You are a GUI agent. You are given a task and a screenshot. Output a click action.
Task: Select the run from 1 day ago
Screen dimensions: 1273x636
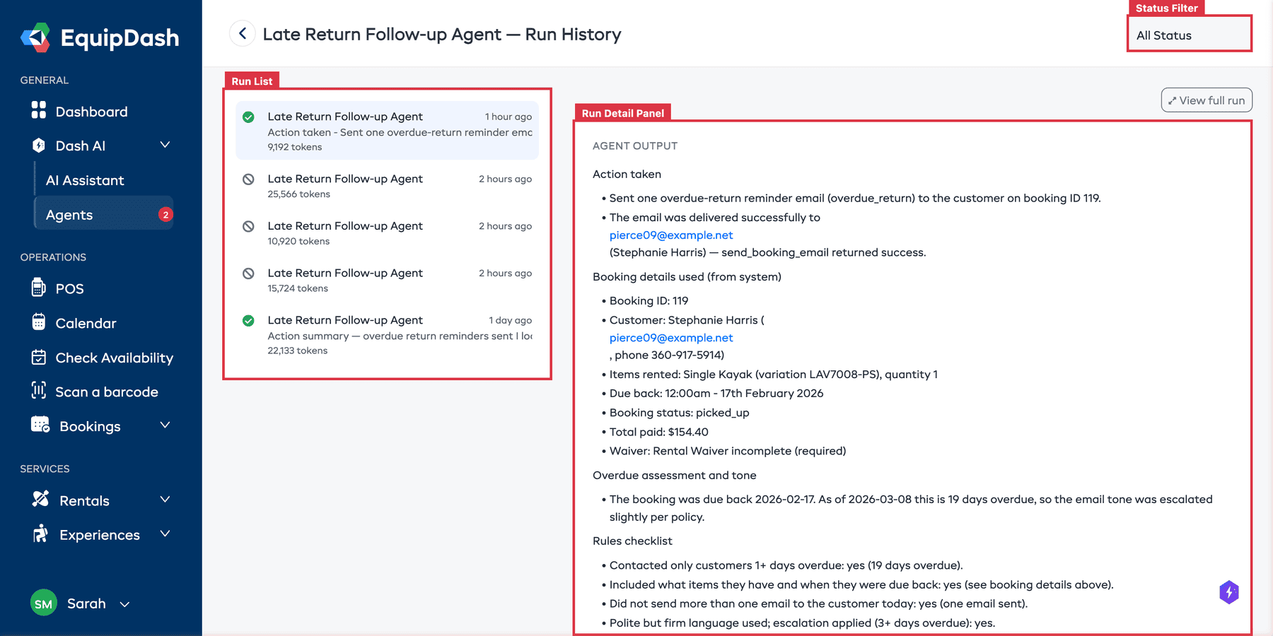(385, 335)
